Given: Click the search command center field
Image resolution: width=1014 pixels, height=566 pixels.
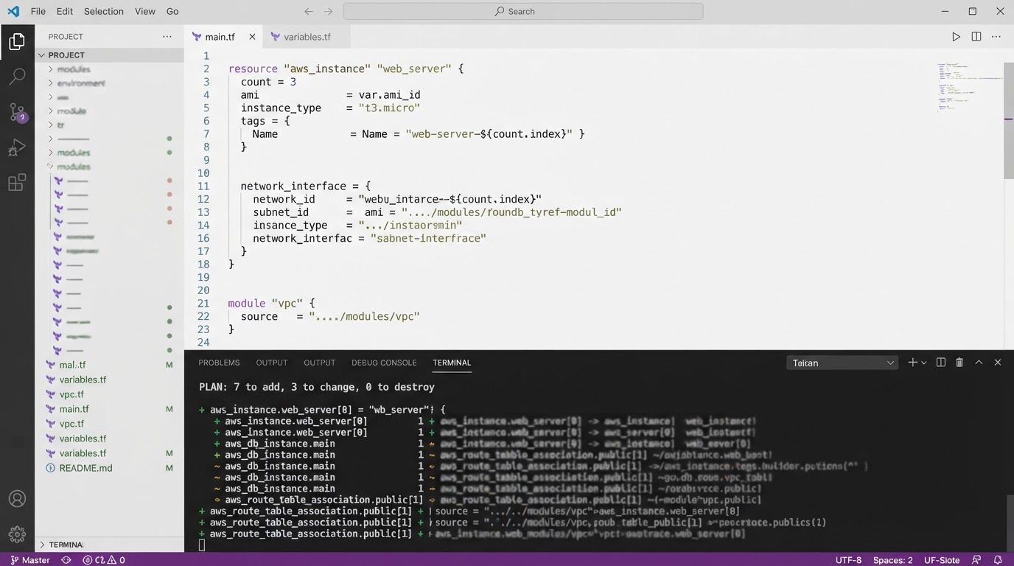Looking at the screenshot, I should pos(522,11).
